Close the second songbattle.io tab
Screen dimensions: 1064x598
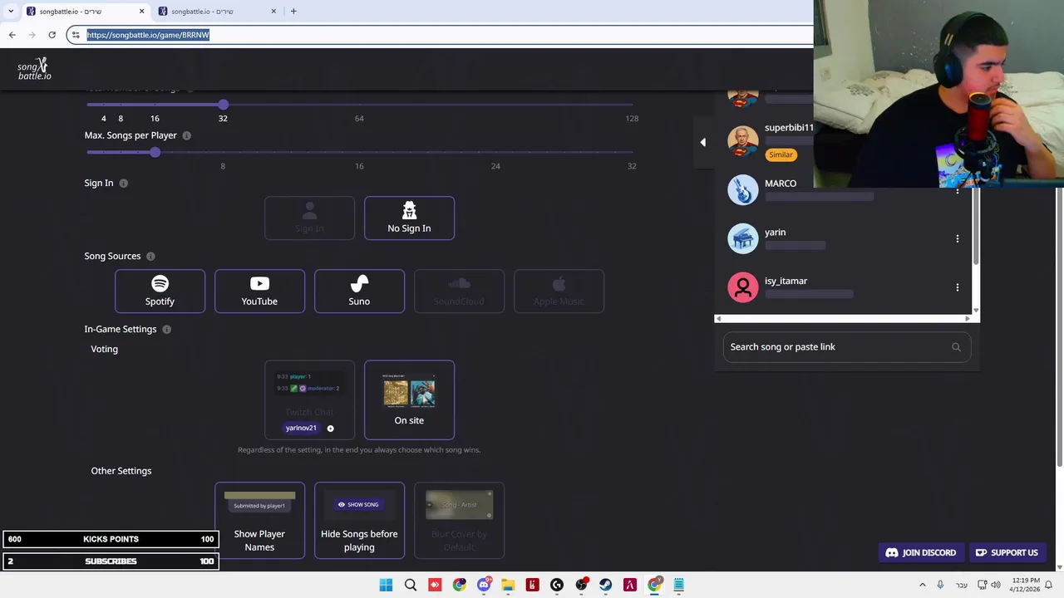coord(273,12)
